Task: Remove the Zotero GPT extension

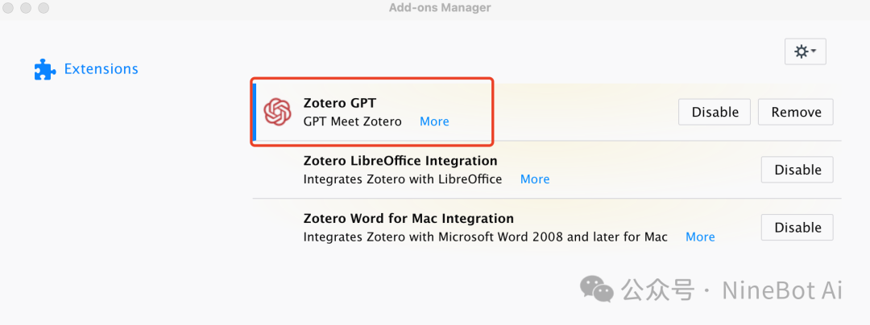Action: pos(796,112)
